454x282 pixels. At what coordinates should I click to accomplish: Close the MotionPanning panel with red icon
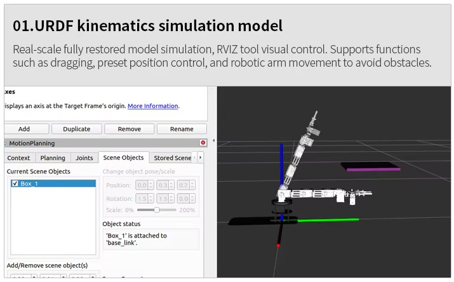(x=203, y=143)
